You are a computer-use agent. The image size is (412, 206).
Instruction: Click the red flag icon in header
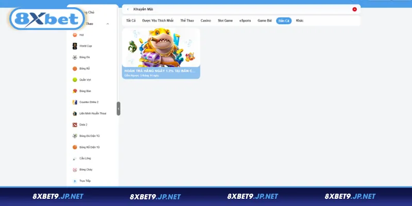354,9
